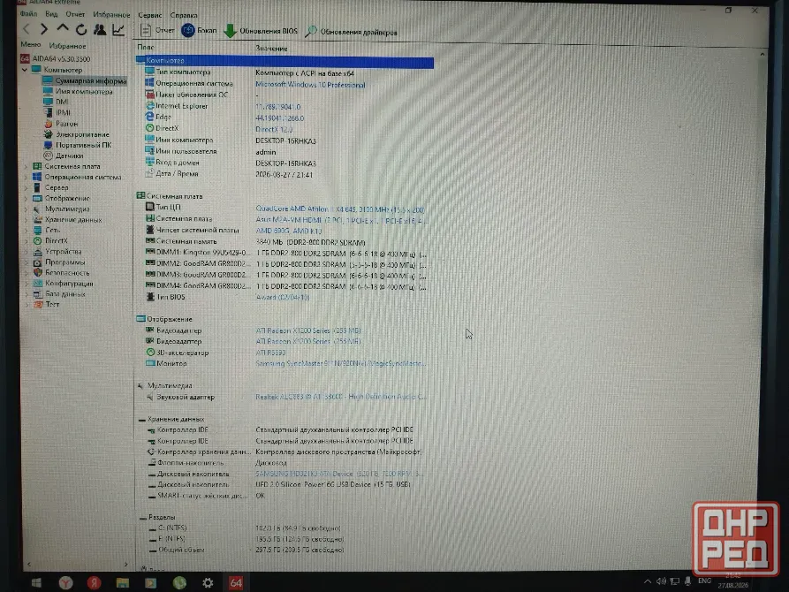
Task: Open the AMD 690G chipset link
Action: pos(288,231)
